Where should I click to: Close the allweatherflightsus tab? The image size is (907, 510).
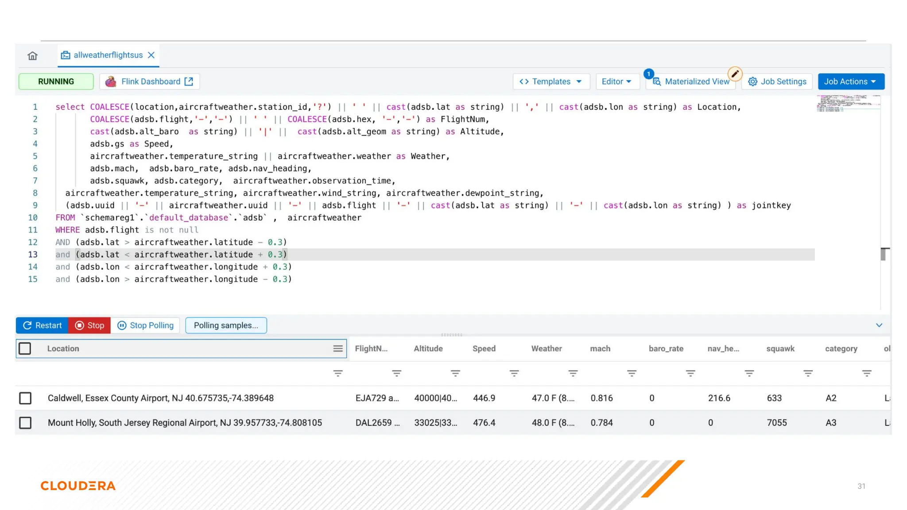click(151, 55)
